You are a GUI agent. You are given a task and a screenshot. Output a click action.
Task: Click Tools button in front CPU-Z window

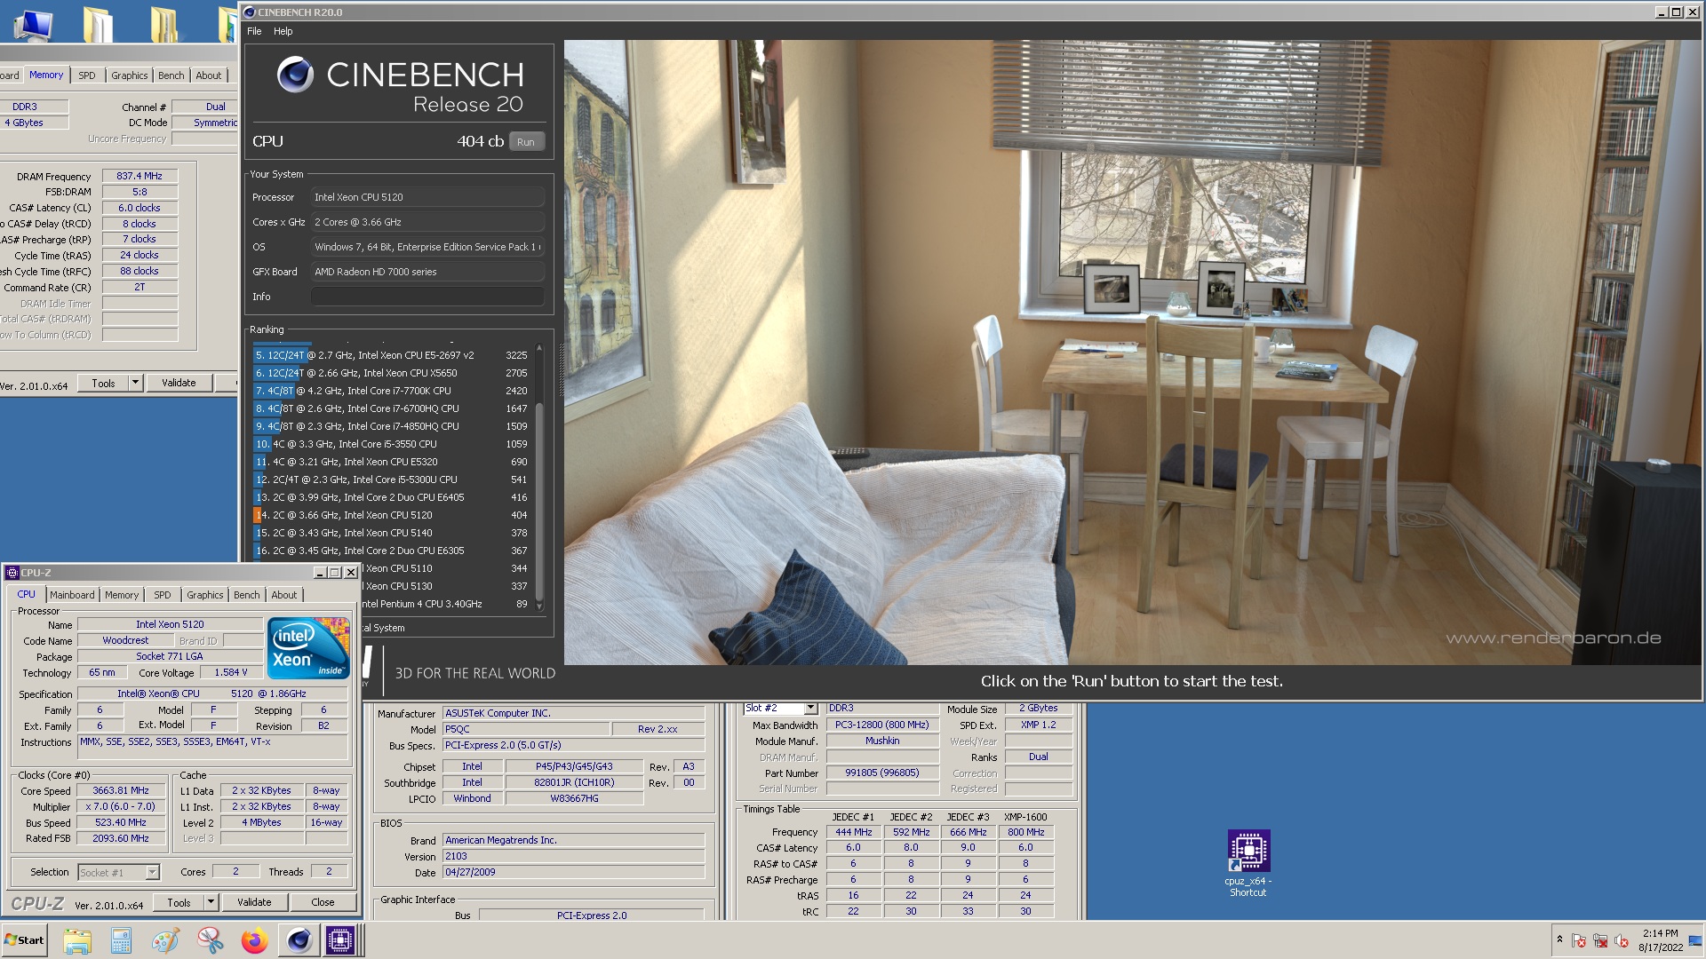click(179, 902)
